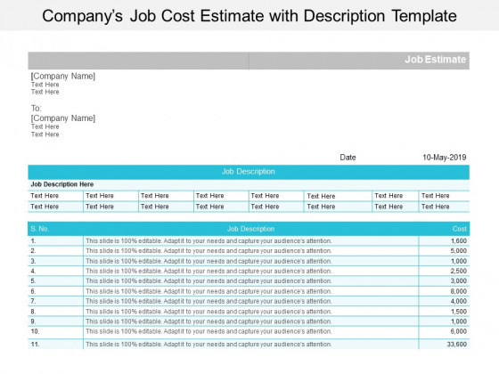Select the date value '10-May-2019'
This screenshot has height=374, width=499.
pos(445,158)
